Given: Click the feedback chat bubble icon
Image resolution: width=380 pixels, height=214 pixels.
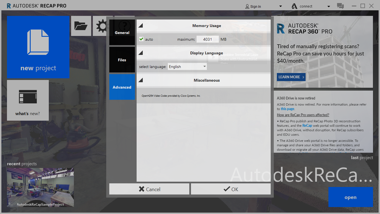Looking at the screenshot, I should tap(340, 6).
